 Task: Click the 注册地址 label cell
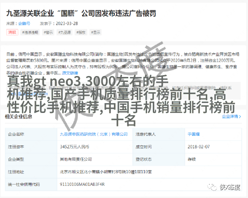[31, 172]
